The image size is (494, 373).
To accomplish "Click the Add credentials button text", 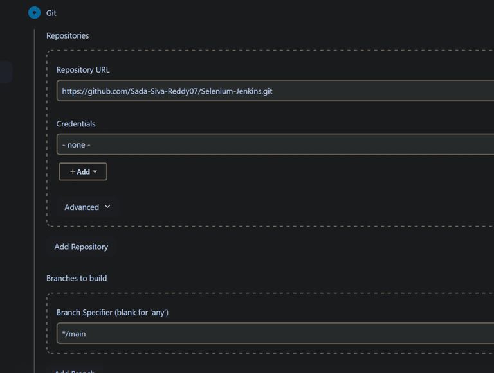I will (84, 172).
